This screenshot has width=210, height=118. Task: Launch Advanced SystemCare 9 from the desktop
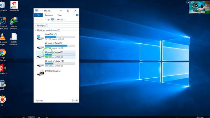[3, 23]
